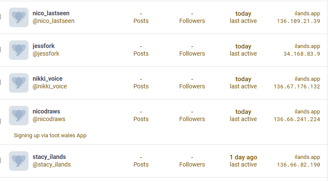The width and height of the screenshot is (331, 181).
Task: Open the nico_lastseen display name link
Action: 51,13
